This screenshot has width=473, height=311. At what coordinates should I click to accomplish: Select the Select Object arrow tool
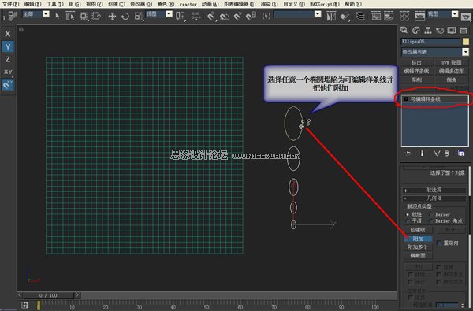click(58, 16)
